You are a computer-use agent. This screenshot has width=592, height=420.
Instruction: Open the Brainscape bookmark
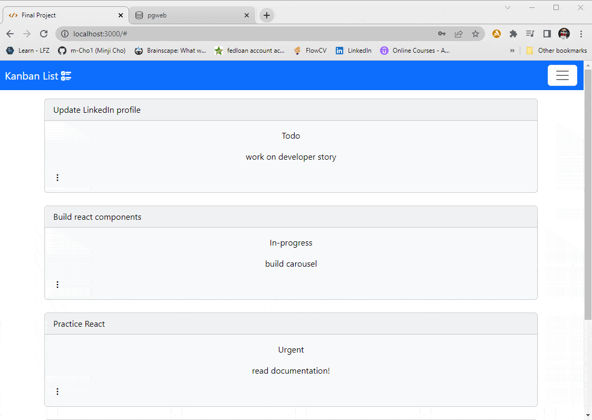(171, 51)
